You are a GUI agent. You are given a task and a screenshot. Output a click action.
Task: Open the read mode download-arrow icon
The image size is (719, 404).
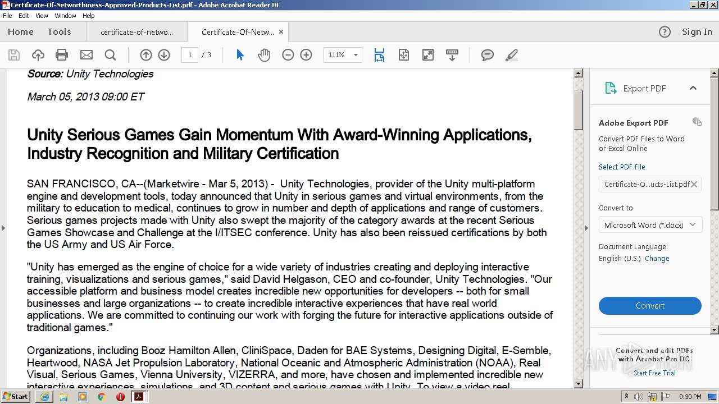452,55
